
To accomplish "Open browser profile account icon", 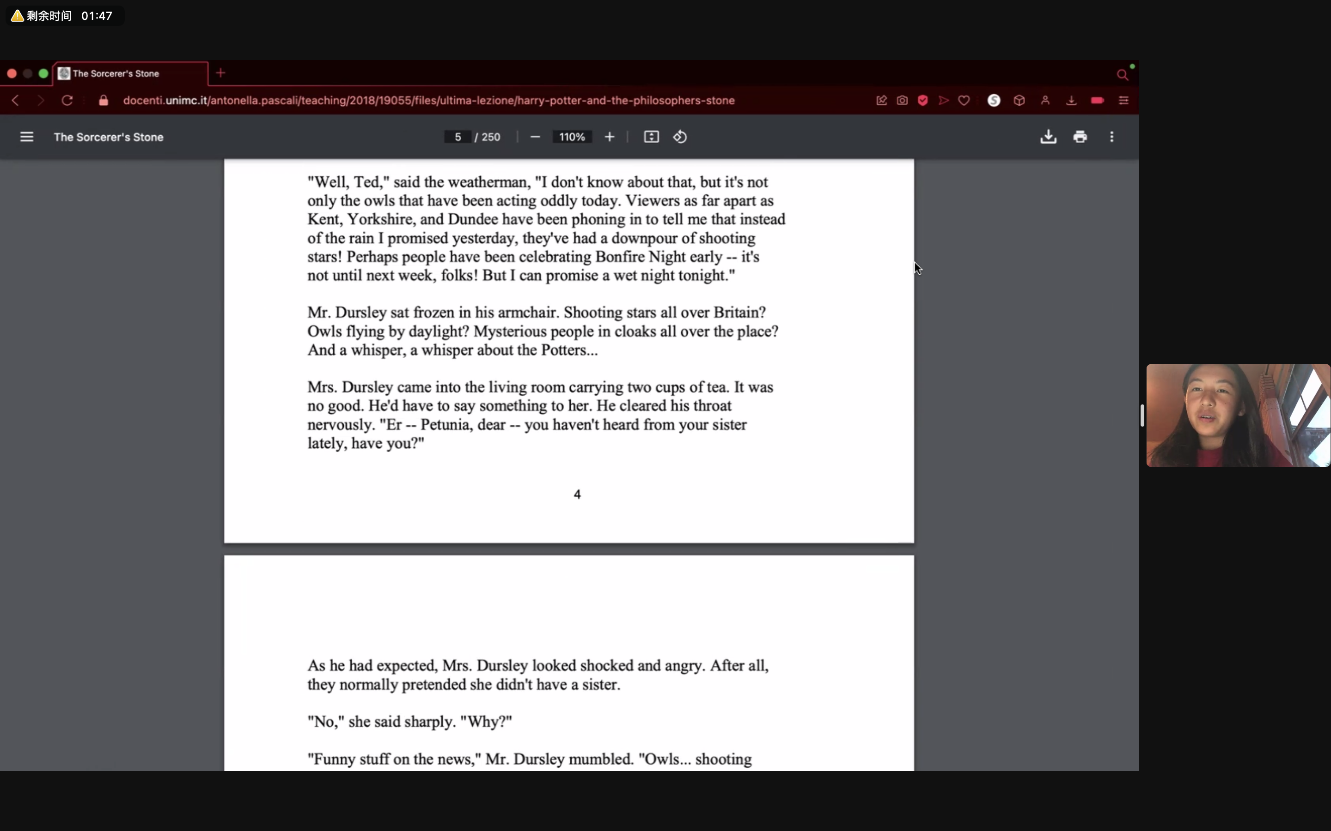I will point(1045,101).
